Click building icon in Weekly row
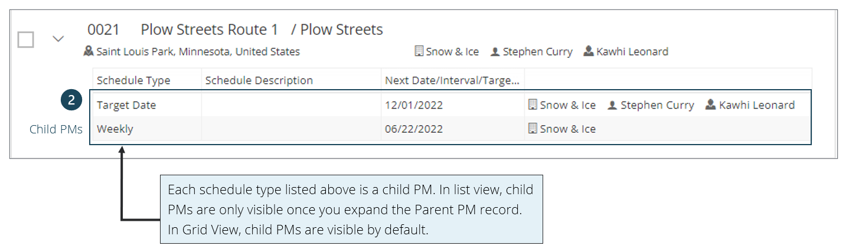This screenshot has height=252, width=849. click(533, 129)
